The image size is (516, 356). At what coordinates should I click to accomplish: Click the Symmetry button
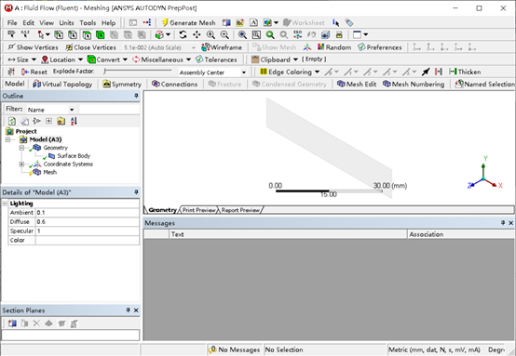coord(122,84)
